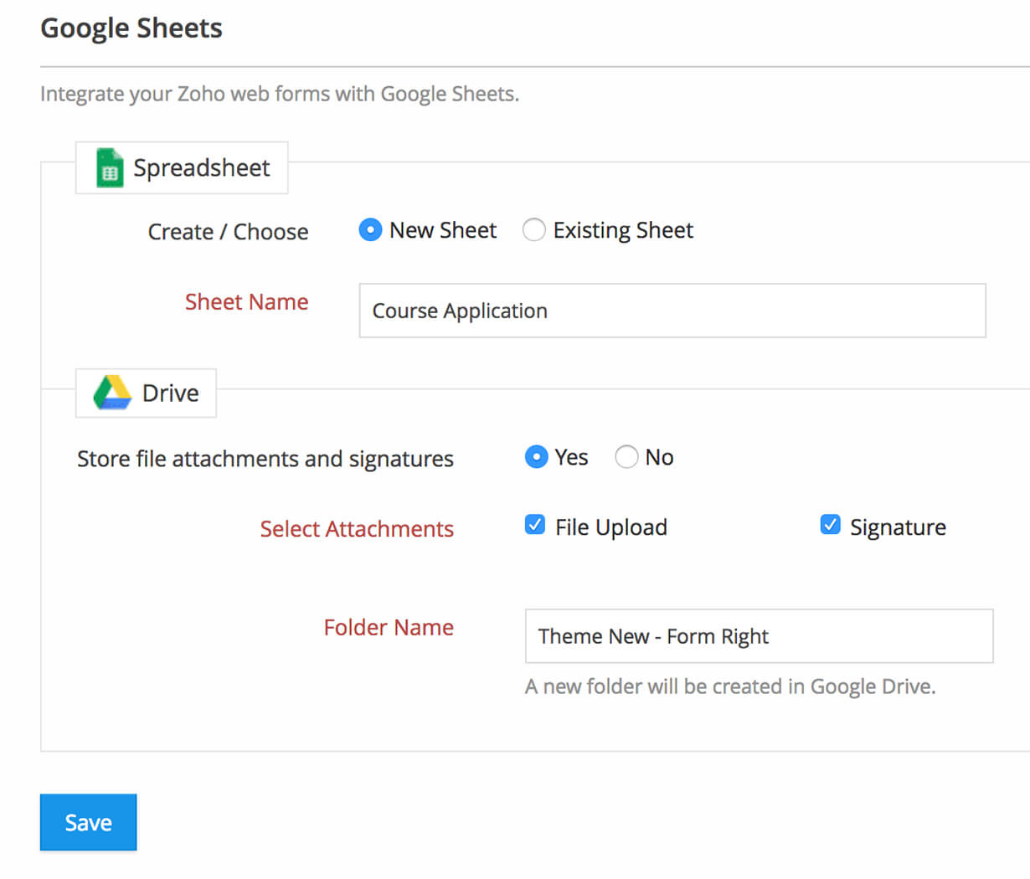Click the Select Attachments label
This screenshot has height=879, width=1030.
(357, 529)
